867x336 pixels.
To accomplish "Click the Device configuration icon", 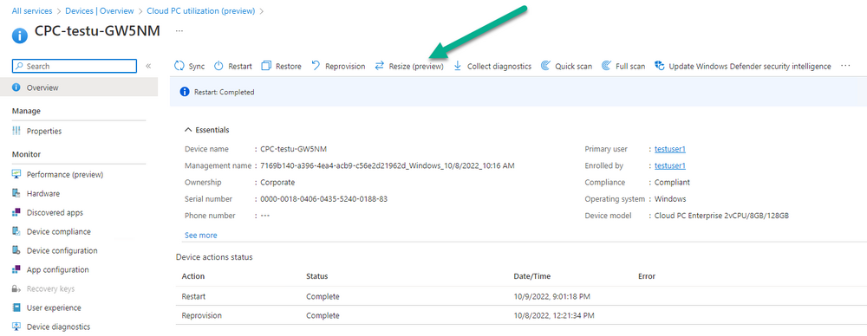I will point(16,251).
